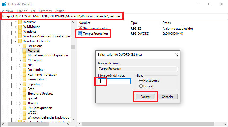Click tree pane scroll down arrow
Image resolution: width=228 pixels, height=127 pixels.
tap(73, 120)
